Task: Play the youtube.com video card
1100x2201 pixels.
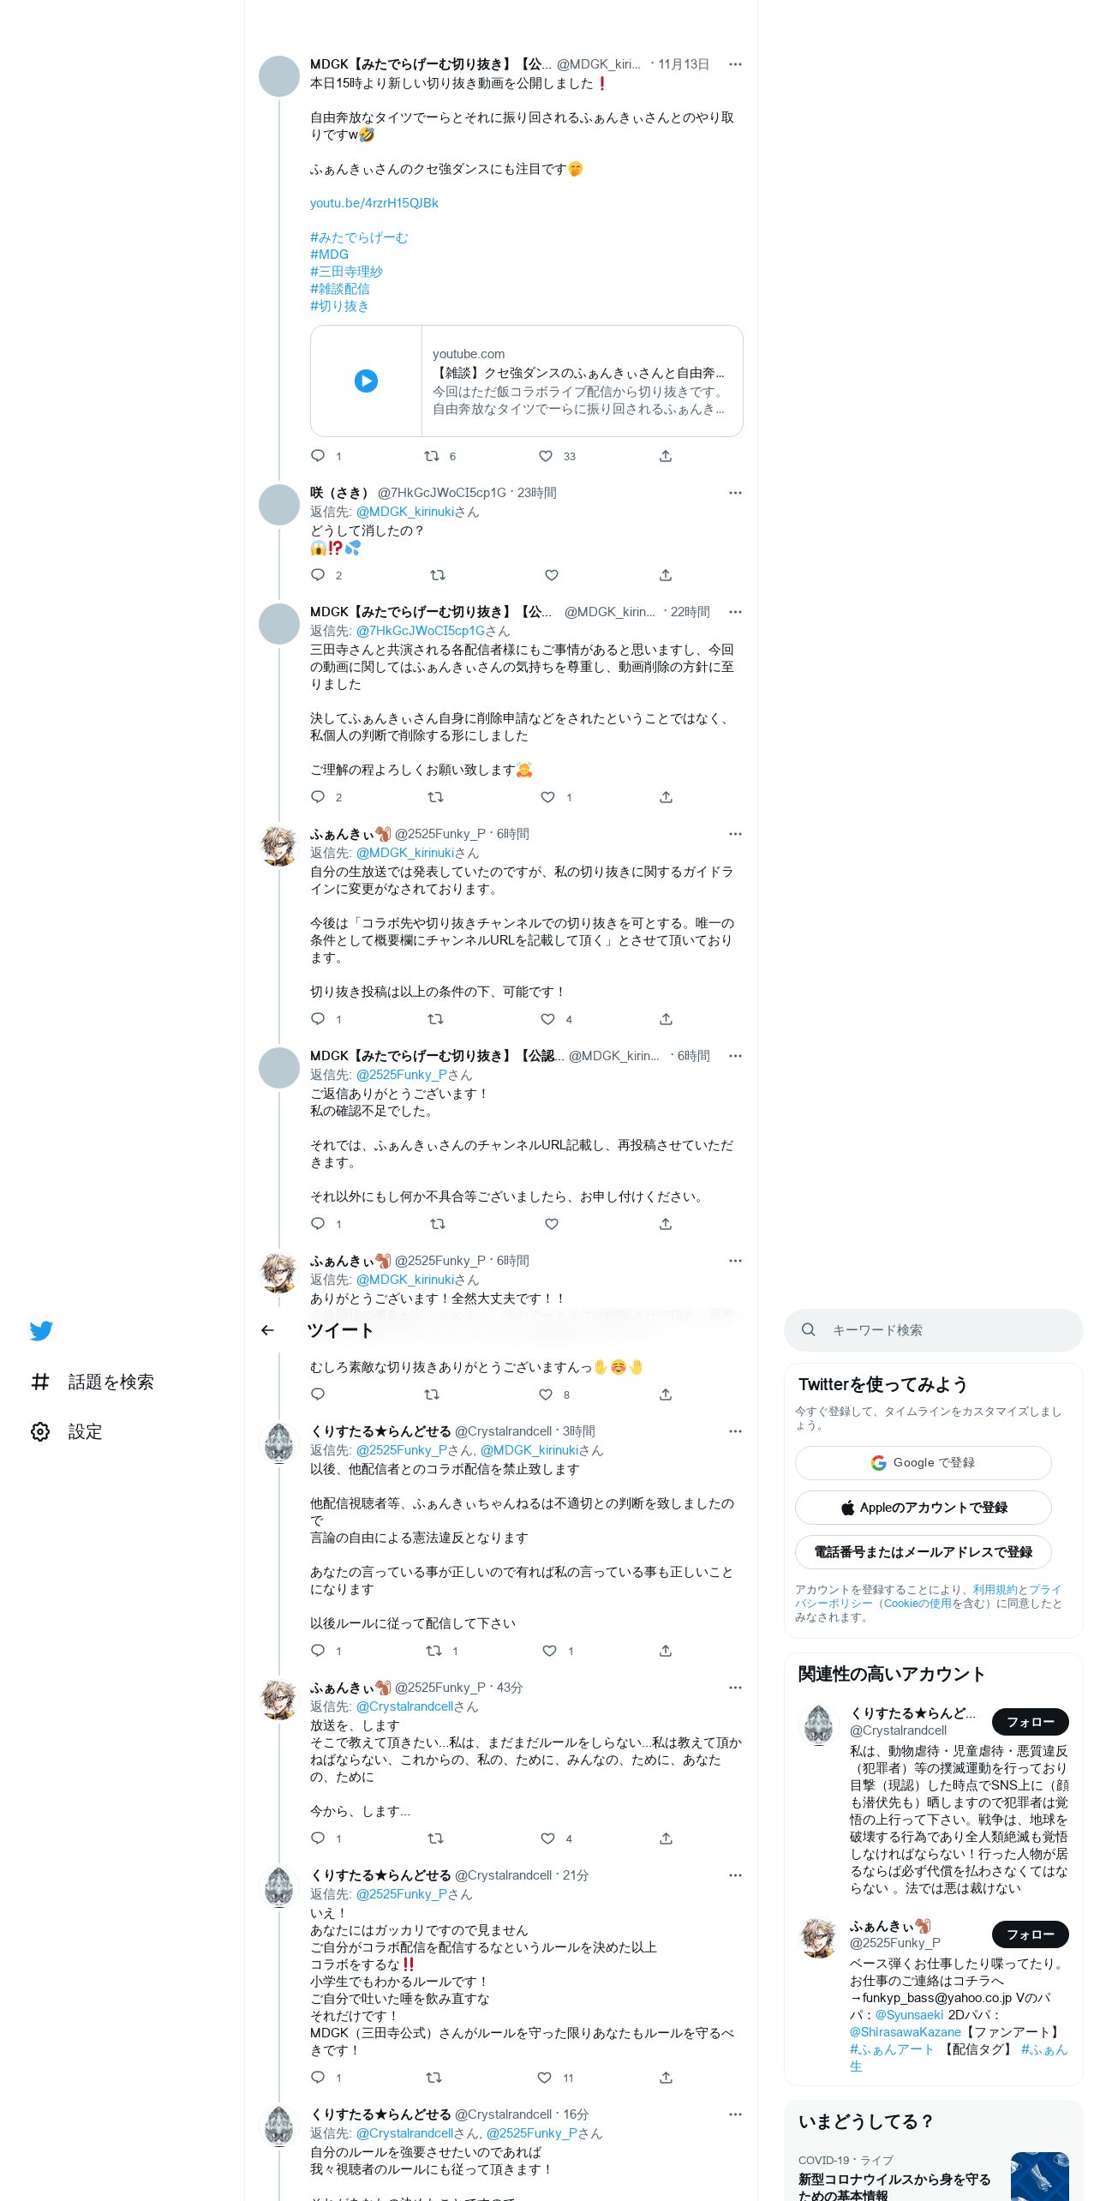Action: point(366,381)
